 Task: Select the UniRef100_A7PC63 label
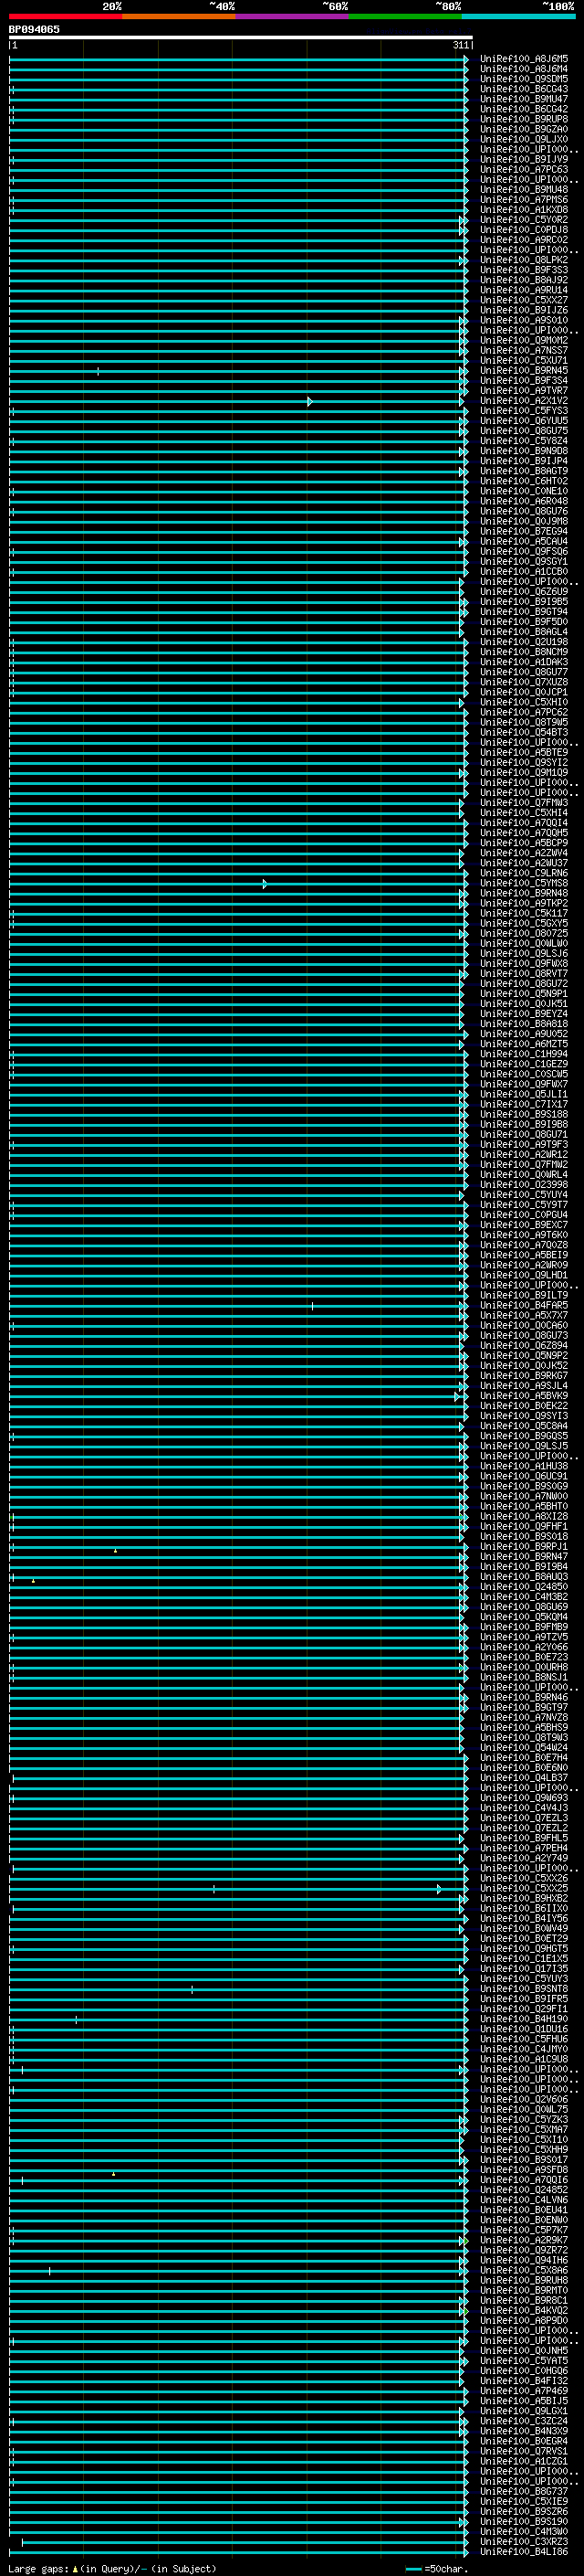coord(524,170)
